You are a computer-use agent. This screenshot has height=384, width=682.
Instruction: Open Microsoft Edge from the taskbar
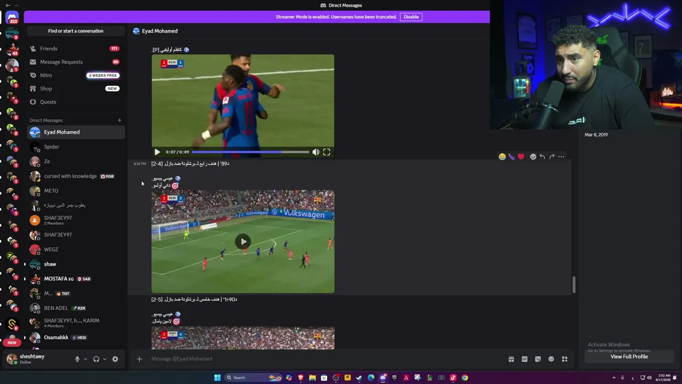pyautogui.click(x=371, y=378)
